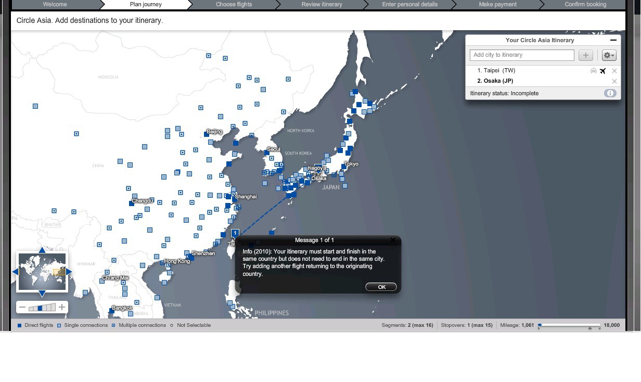Image resolution: width=641 pixels, height=382 pixels.
Task: Close the Message 1 of 1 dialog
Action: (x=393, y=240)
